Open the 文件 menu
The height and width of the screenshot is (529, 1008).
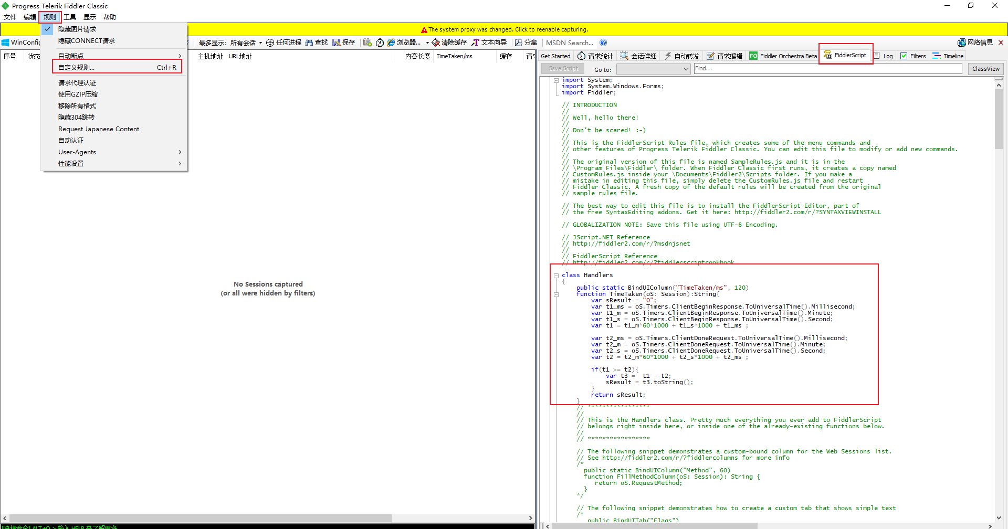click(x=10, y=17)
